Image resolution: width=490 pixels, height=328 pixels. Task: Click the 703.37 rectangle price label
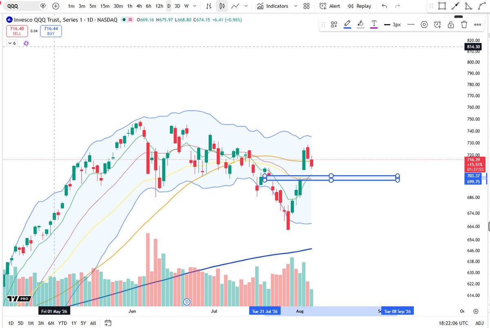(473, 176)
